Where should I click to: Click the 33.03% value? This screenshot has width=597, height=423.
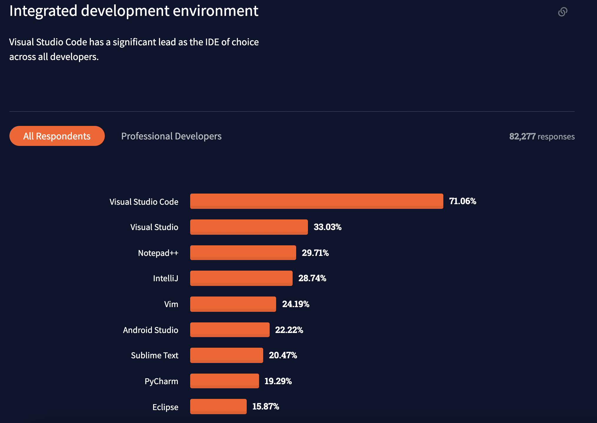click(x=327, y=227)
